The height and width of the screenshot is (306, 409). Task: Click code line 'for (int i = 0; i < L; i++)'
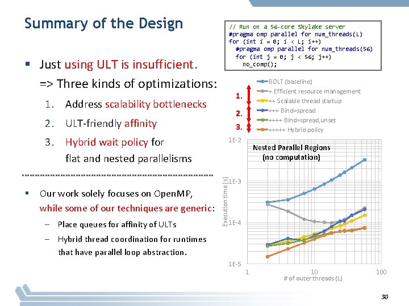click(275, 41)
